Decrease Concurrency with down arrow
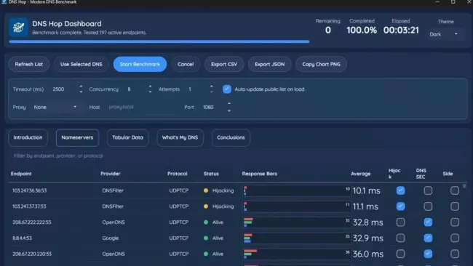 pyautogui.click(x=150, y=92)
